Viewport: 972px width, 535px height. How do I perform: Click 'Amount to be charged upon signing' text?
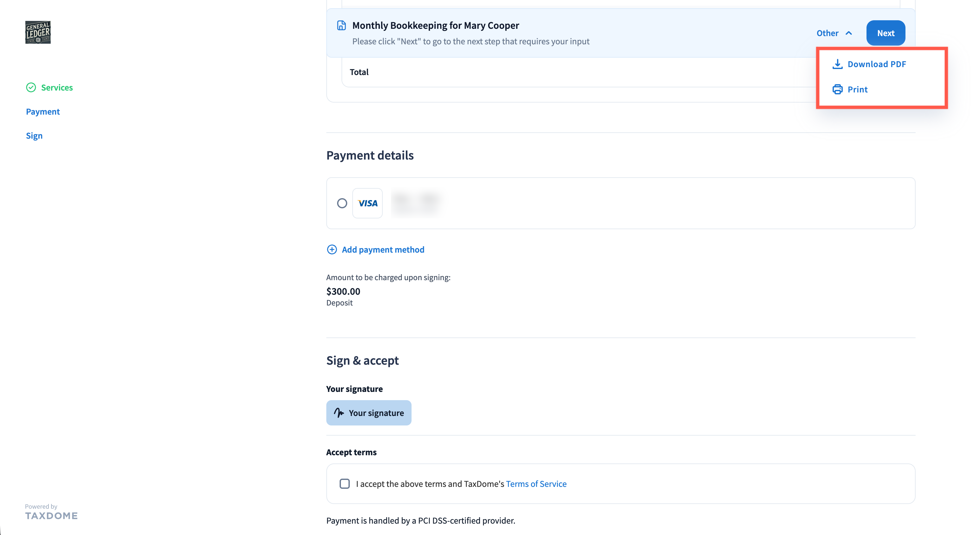[x=388, y=278]
